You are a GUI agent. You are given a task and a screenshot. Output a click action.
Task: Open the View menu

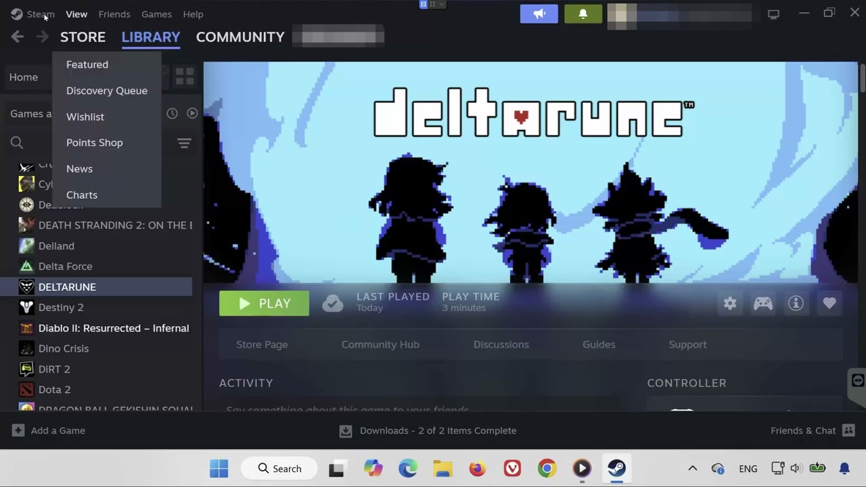point(76,14)
